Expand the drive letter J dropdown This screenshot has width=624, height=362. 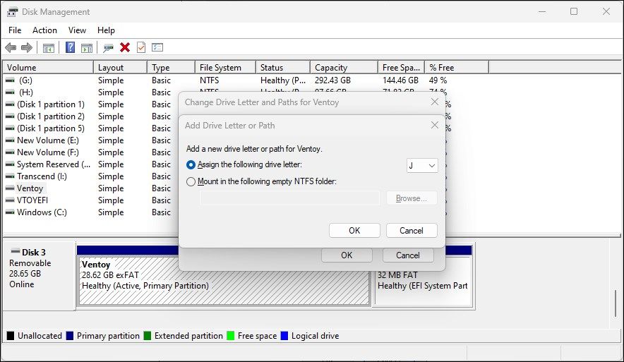click(x=423, y=165)
